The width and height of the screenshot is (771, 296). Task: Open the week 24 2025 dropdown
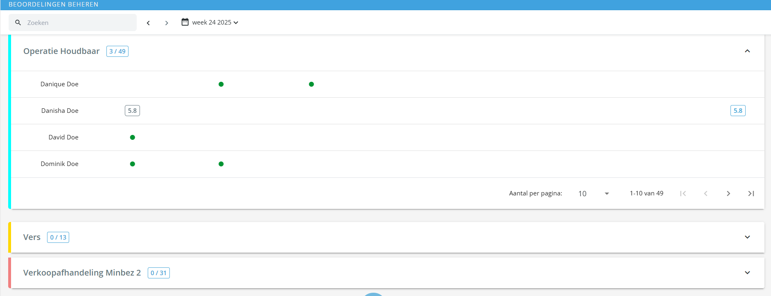coord(215,22)
